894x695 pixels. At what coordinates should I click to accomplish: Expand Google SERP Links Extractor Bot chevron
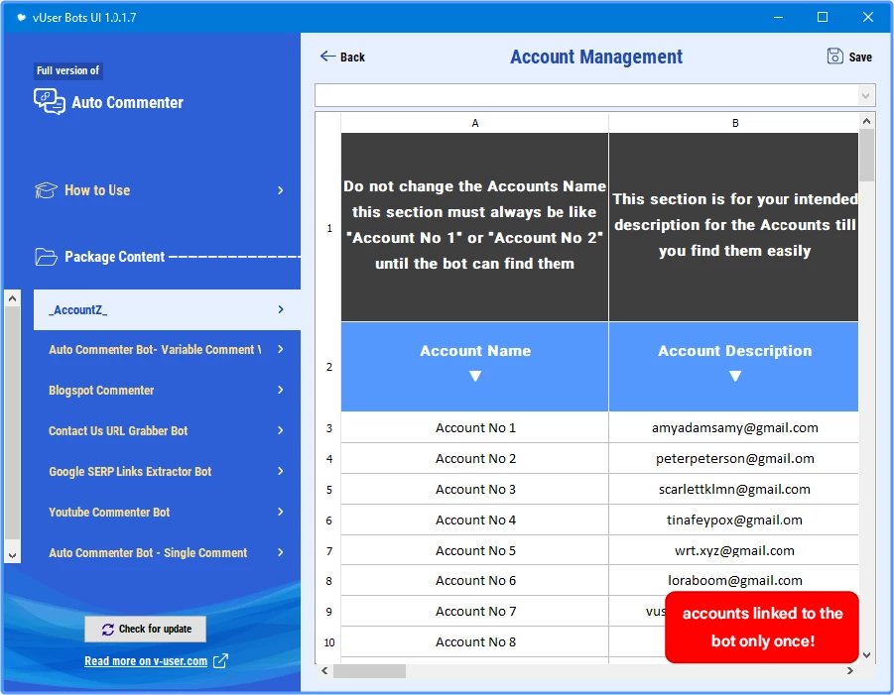point(281,471)
